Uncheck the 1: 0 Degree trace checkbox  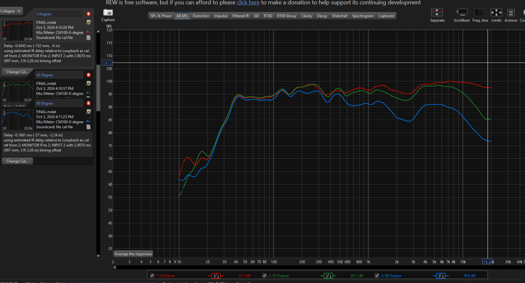point(152,276)
